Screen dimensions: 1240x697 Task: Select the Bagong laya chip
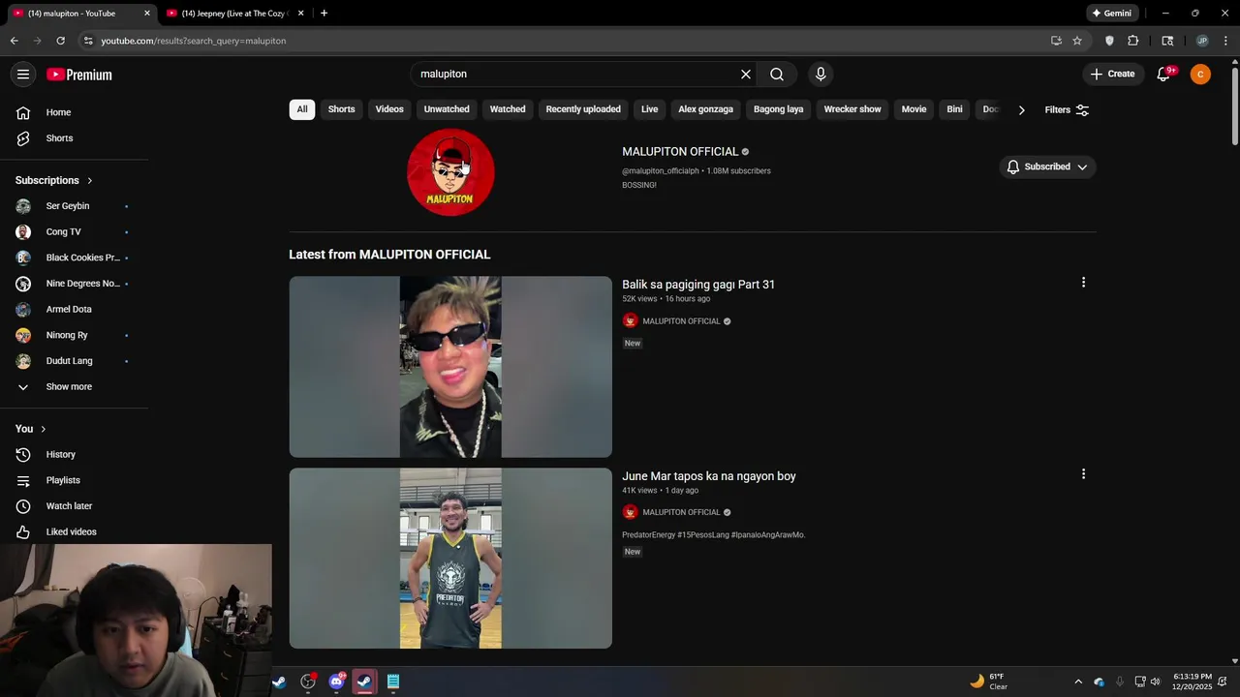[779, 109]
